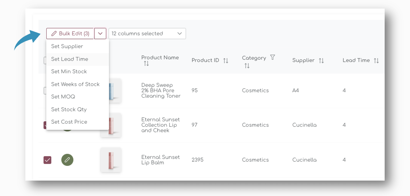410x196 pixels.
Task: Click the Bulk Edit (3) button
Action: coord(70,34)
